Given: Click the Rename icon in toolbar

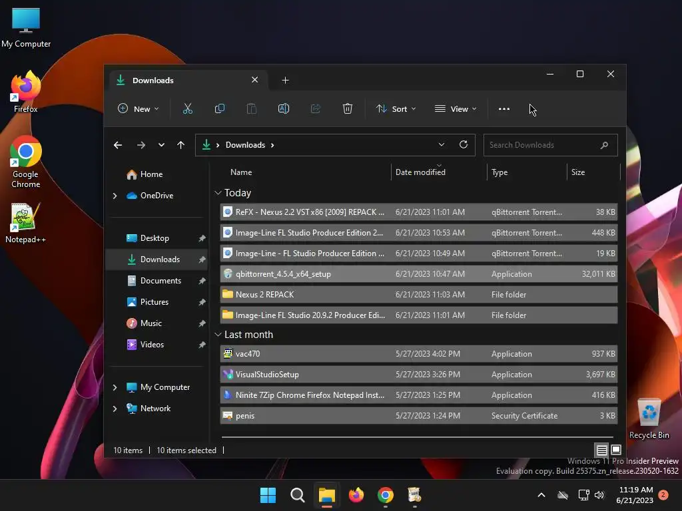Looking at the screenshot, I should coord(284,108).
